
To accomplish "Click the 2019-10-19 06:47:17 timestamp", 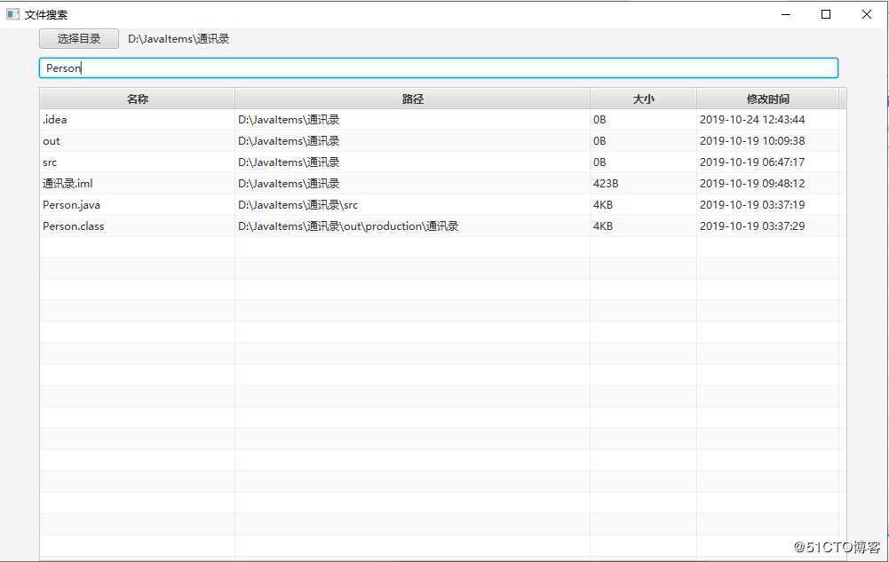I will 752,162.
